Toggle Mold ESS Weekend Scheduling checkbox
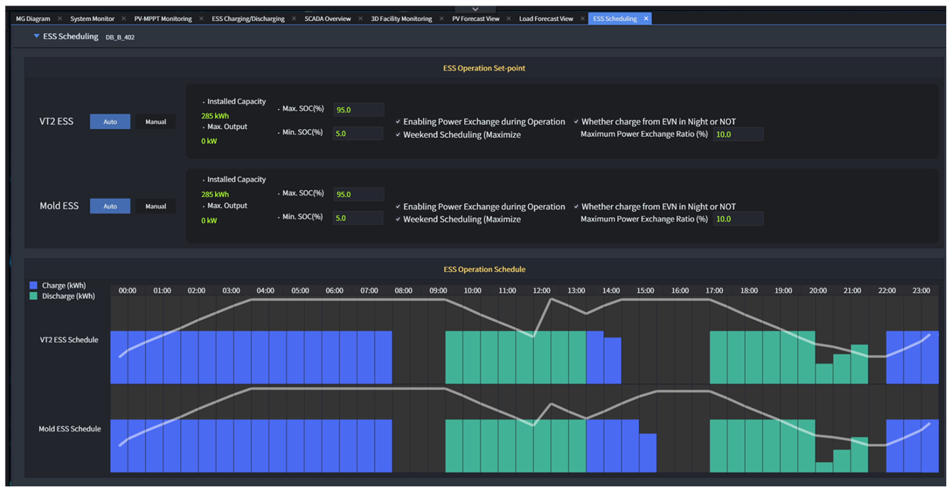This screenshot has width=950, height=492. point(398,219)
